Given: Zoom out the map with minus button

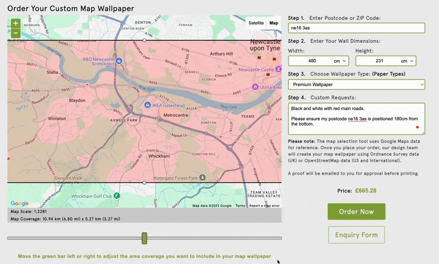Looking at the screenshot, I should coord(16,33).
